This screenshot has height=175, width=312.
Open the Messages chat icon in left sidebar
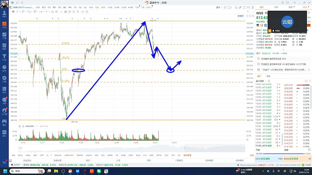click(x=4, y=100)
